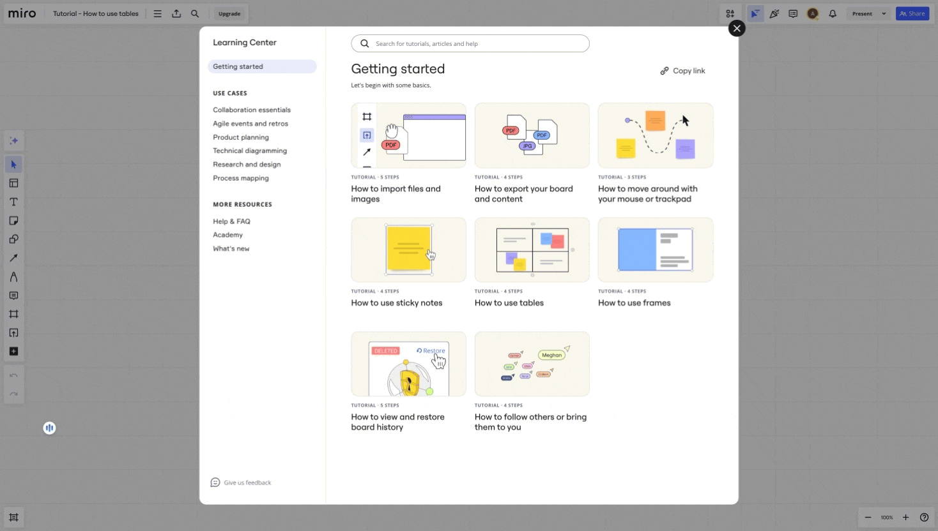Toggle the microphone talk-to-collaborate control
Image resolution: width=938 pixels, height=531 pixels.
pos(49,428)
